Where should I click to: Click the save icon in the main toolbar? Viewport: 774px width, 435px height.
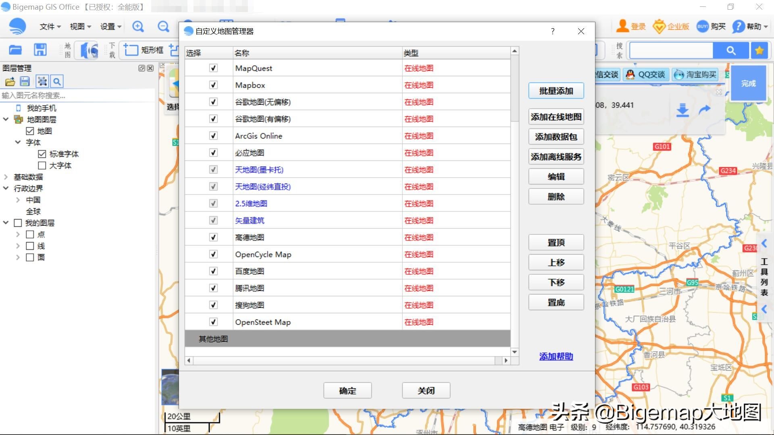[x=40, y=49]
